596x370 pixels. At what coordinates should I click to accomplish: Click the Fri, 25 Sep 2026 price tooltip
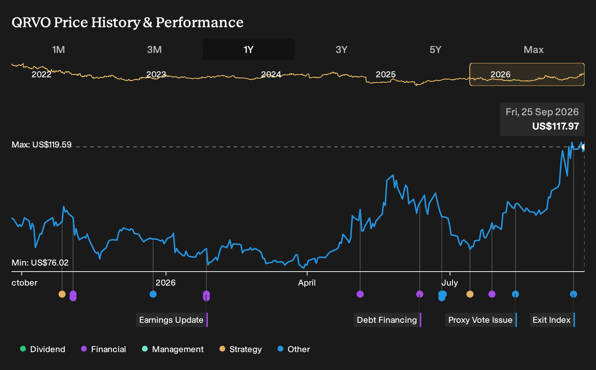(x=542, y=119)
